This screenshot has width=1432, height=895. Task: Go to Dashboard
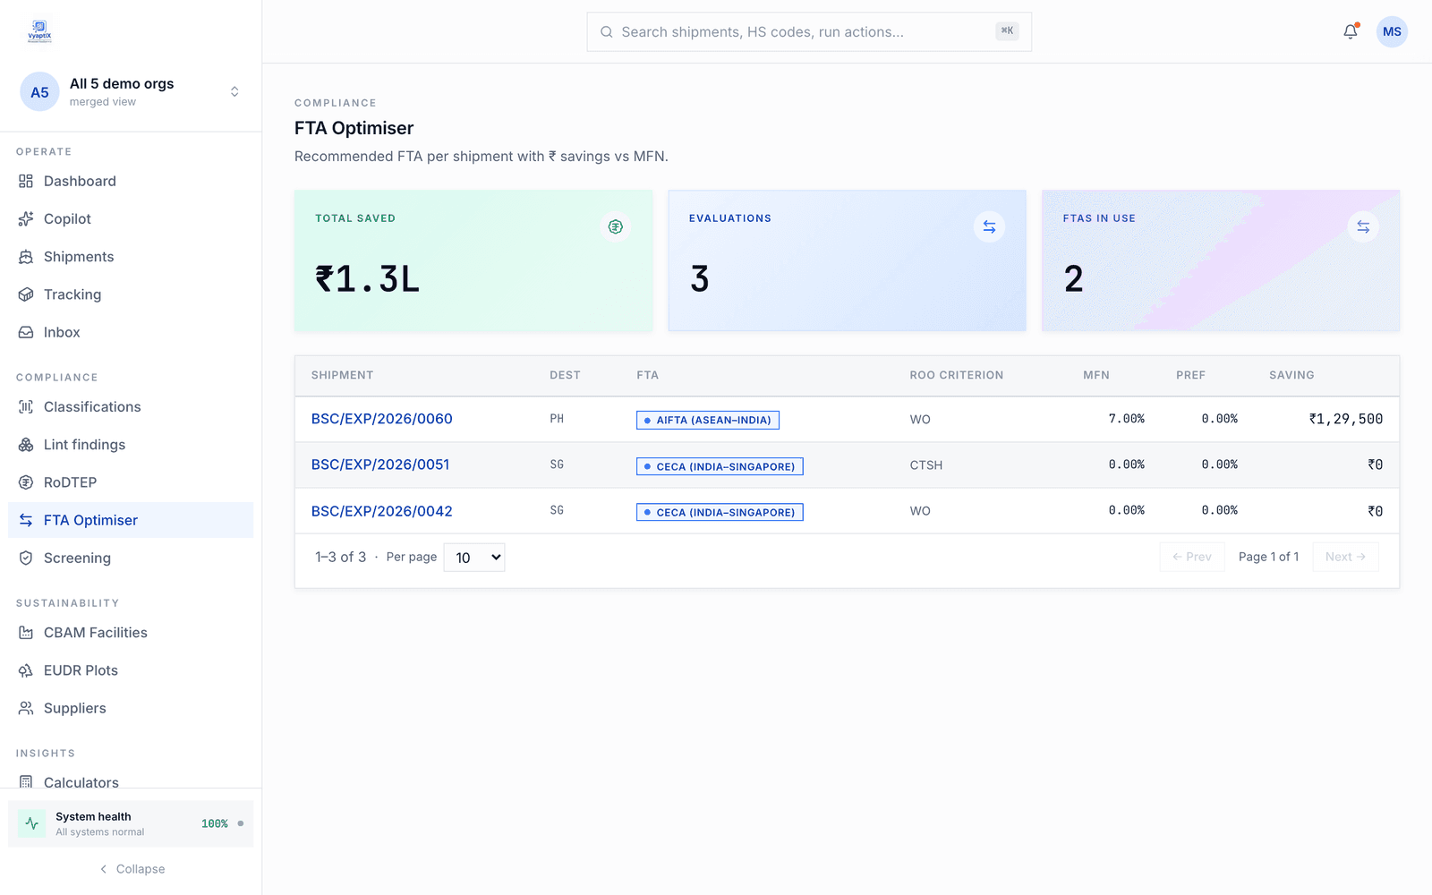(131, 181)
